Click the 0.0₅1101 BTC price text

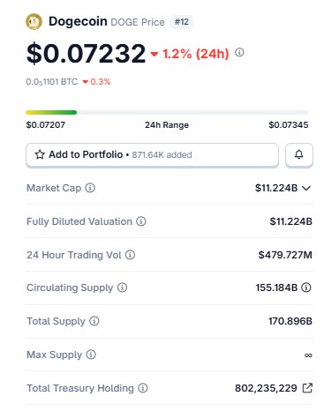click(52, 82)
